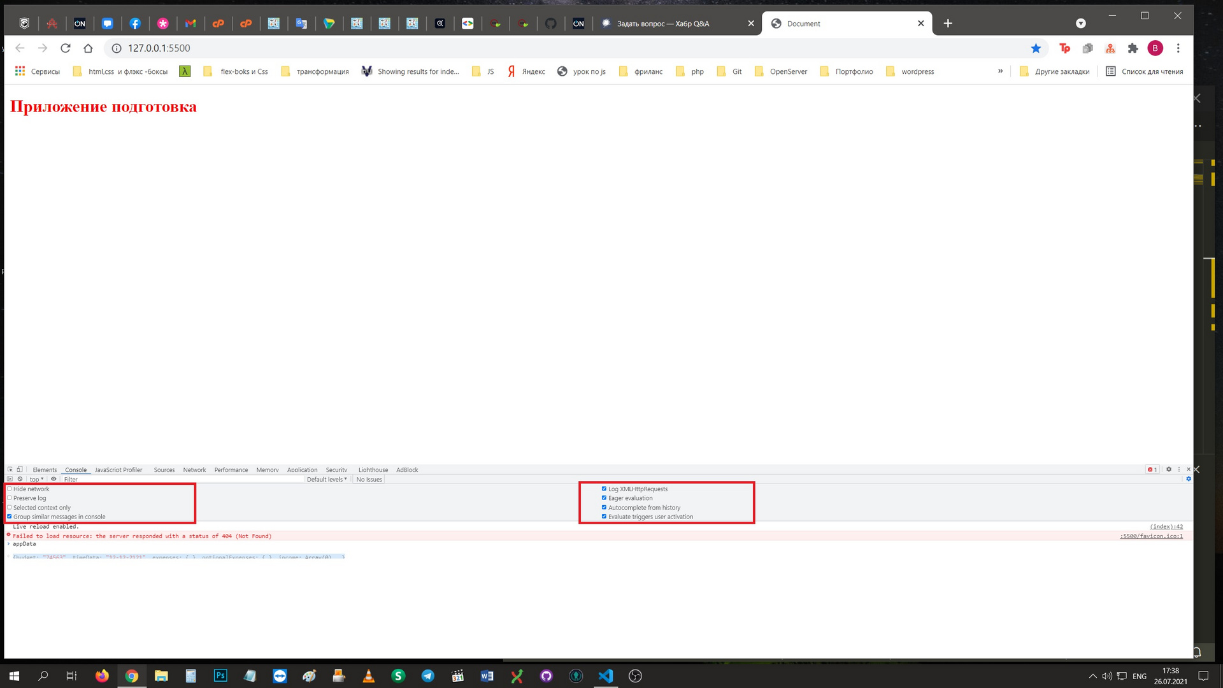Uncheck Log XMLHttpRequests

click(x=604, y=489)
